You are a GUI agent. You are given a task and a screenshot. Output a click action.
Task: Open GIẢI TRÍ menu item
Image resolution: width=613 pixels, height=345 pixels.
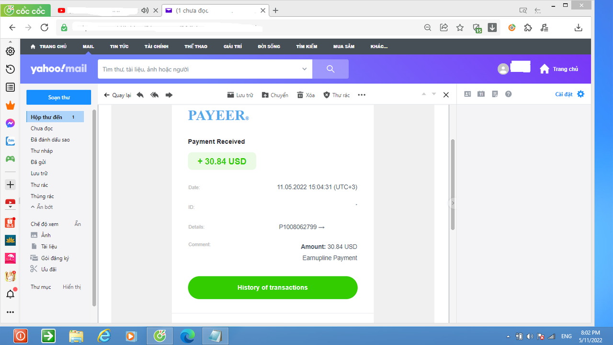pos(233,46)
